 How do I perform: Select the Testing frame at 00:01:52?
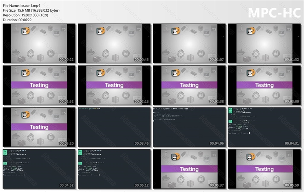39,85
